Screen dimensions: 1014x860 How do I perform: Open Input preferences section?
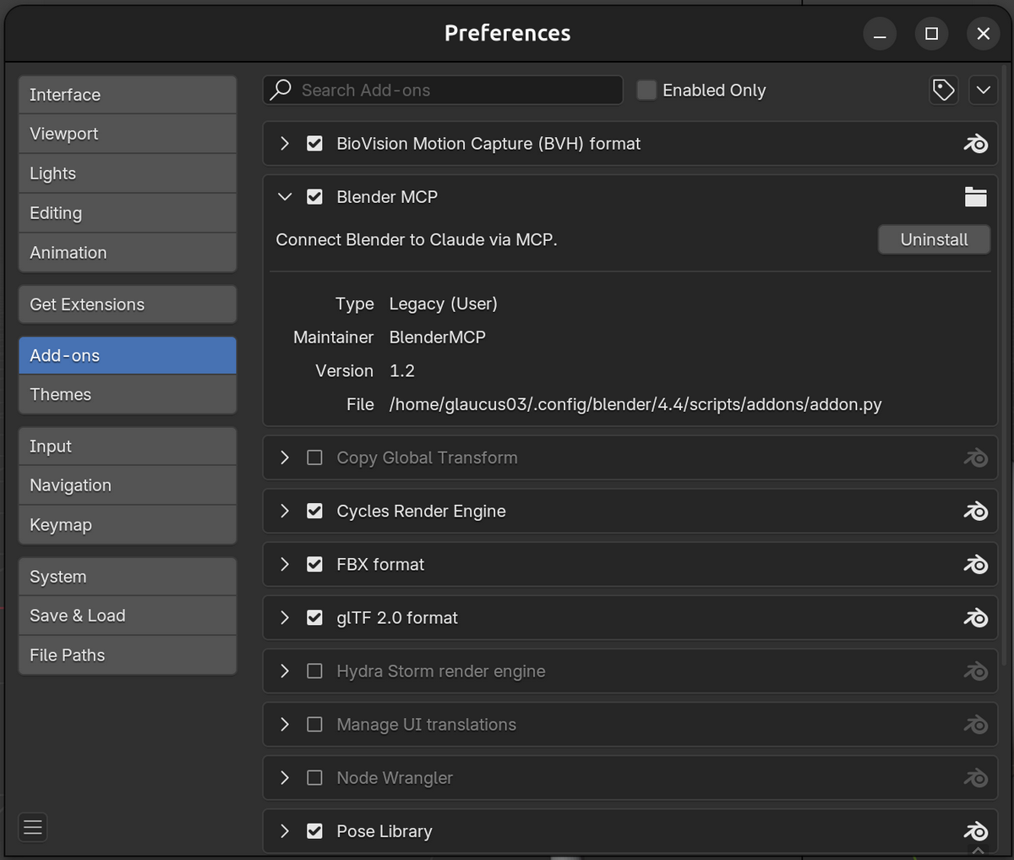pos(128,446)
